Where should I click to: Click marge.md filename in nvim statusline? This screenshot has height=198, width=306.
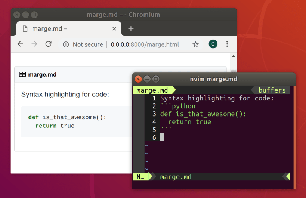[176, 177]
